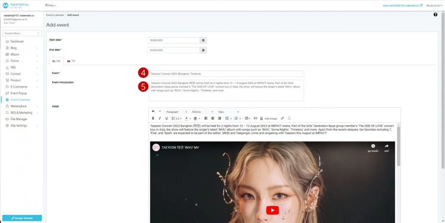445x223 pixels.
Task: Open the E-Commerce sidebar menu
Action: (22, 87)
